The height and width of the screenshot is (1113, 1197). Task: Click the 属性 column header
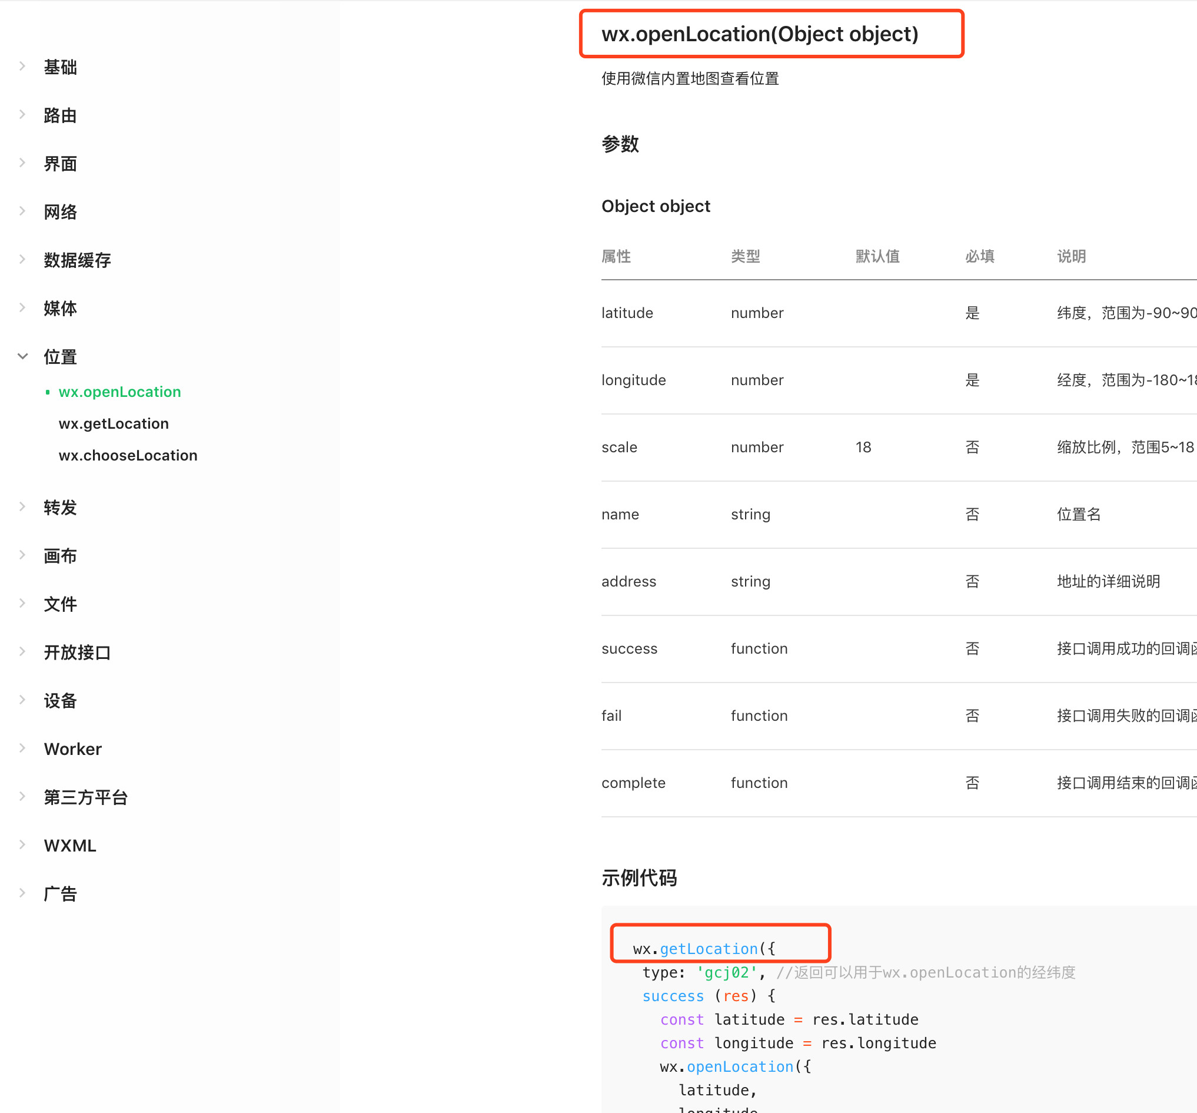616,256
